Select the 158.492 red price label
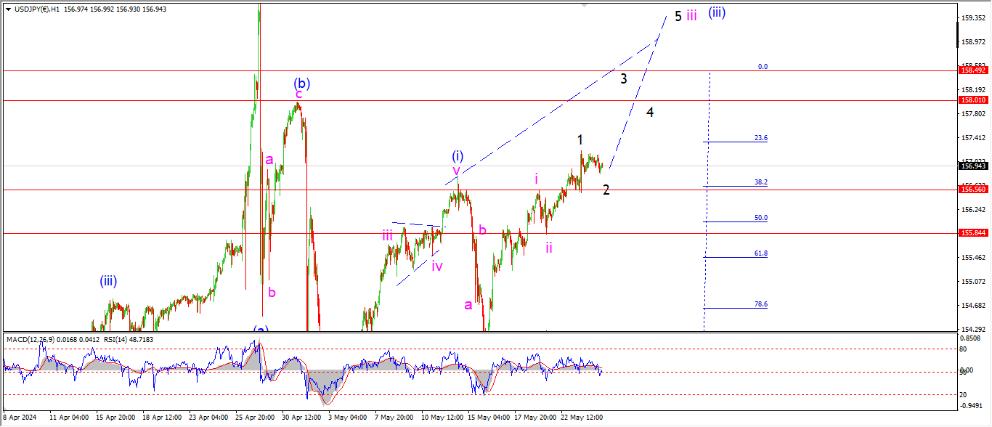The width and height of the screenshot is (992, 427). pyautogui.click(x=973, y=70)
